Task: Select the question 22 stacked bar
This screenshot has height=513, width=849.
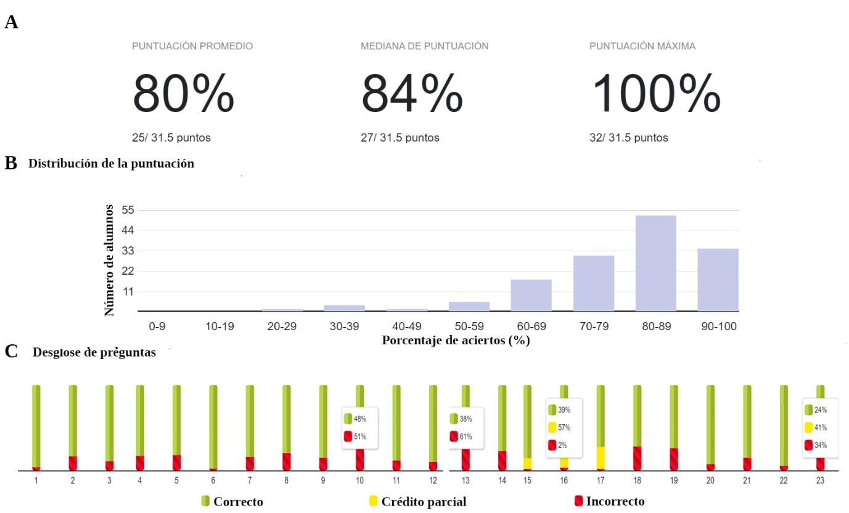Action: (x=784, y=428)
